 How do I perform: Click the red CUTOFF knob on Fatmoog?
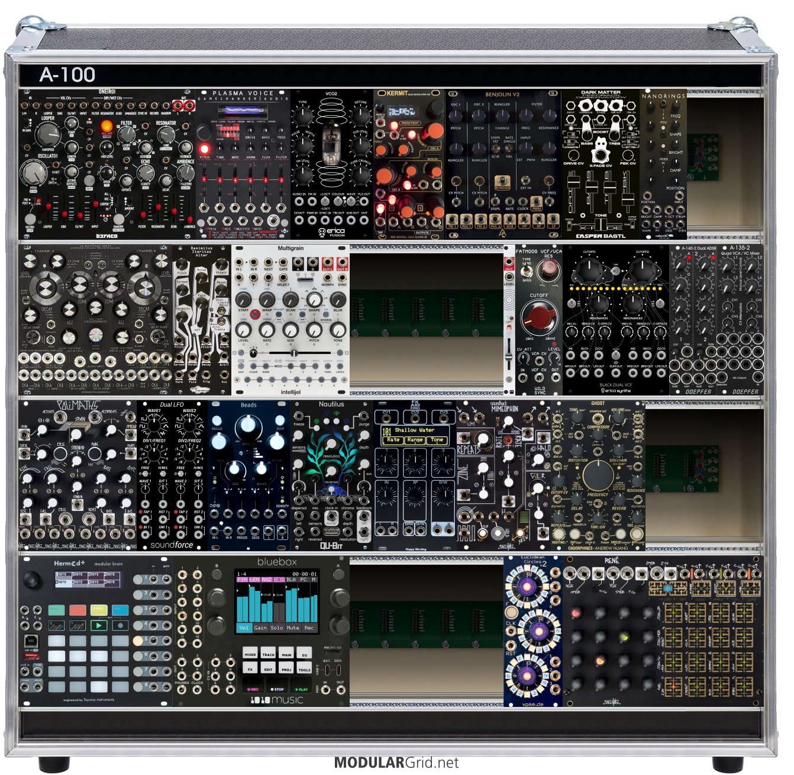click(539, 317)
